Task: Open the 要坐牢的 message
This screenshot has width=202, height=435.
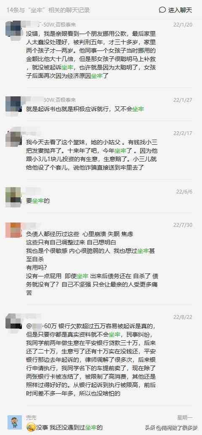Action: 38,201
